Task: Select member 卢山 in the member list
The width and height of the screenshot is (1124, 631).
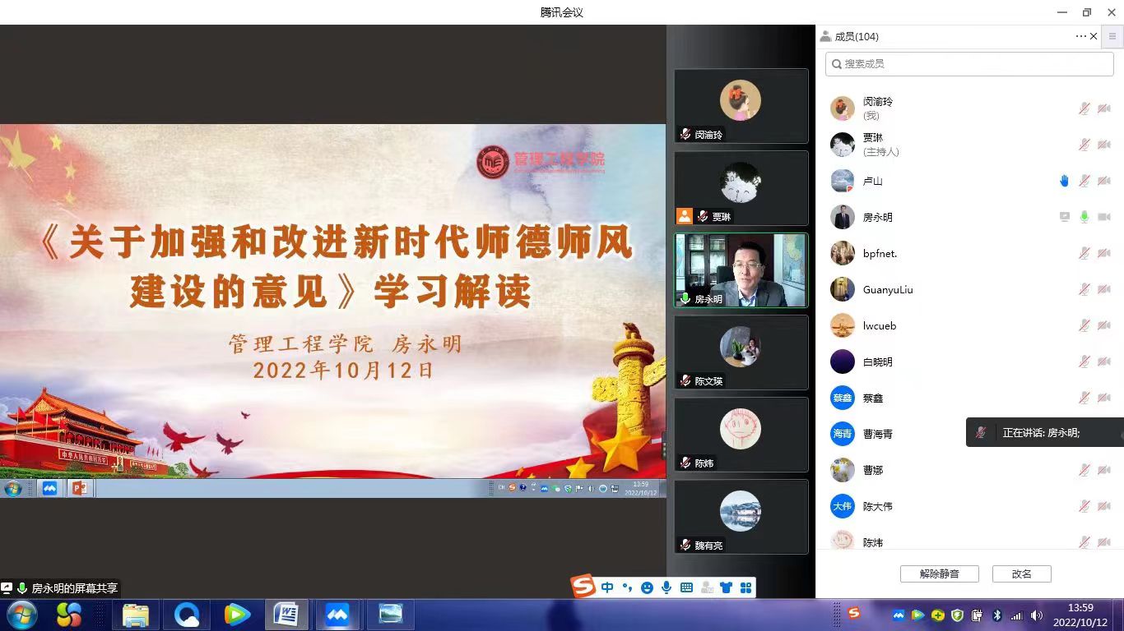Action: coord(969,181)
